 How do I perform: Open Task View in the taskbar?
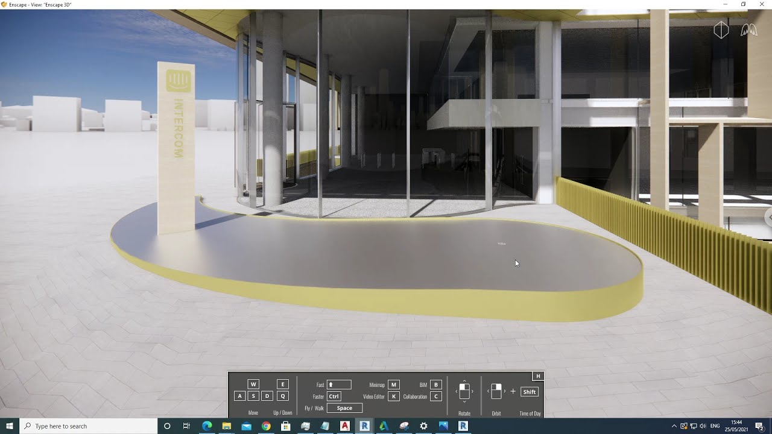[187, 426]
